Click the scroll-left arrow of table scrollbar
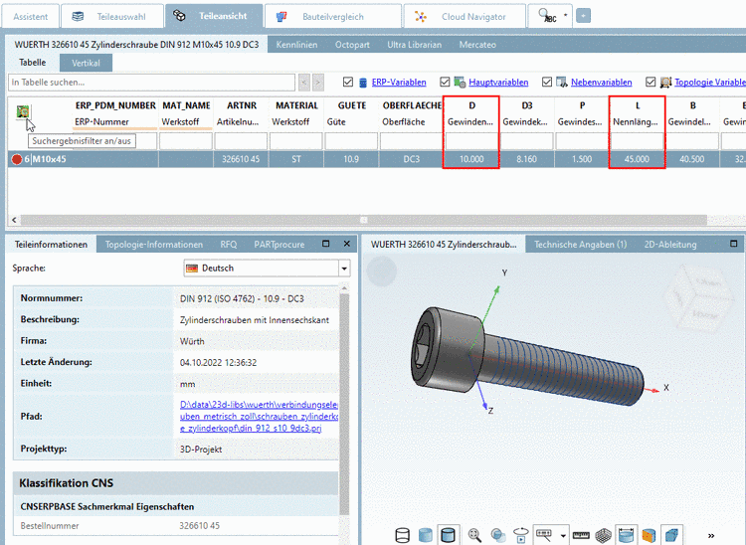The width and height of the screenshot is (746, 545). tap(14, 220)
